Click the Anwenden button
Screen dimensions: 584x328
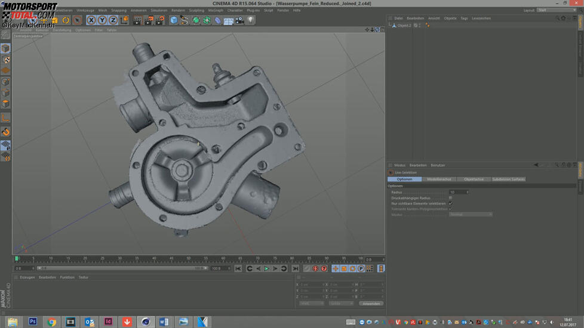coord(371,304)
